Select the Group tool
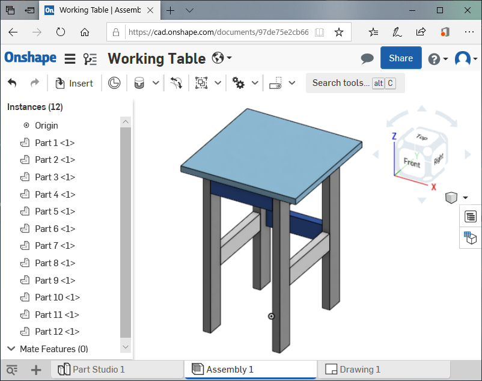 pyautogui.click(x=201, y=83)
